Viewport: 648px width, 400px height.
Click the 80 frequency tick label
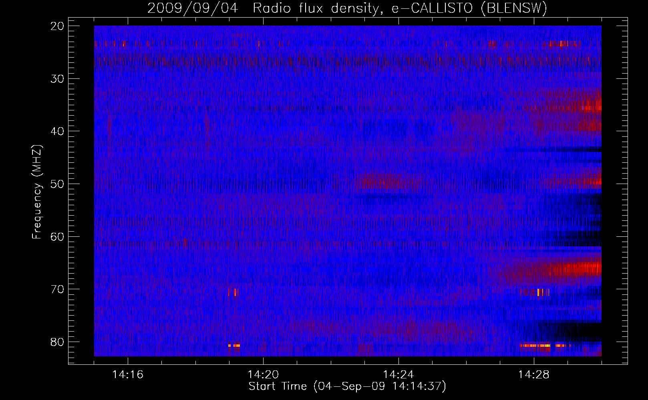(57, 342)
